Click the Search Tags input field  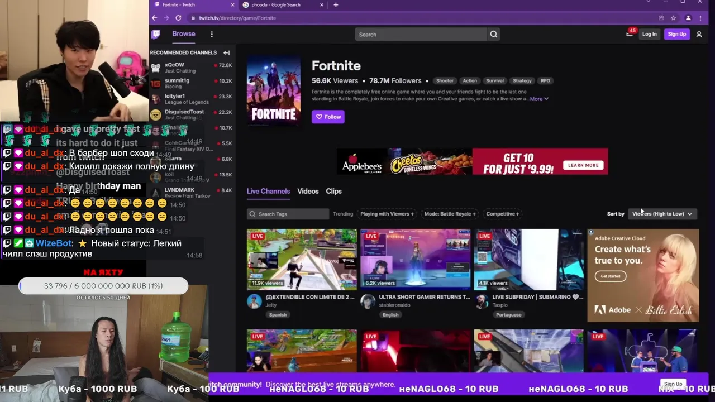(288, 214)
